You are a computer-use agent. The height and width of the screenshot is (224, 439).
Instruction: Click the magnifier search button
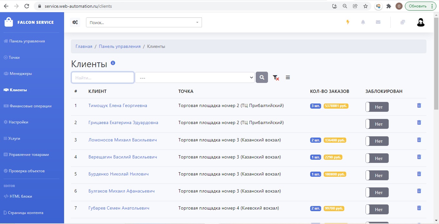(262, 77)
